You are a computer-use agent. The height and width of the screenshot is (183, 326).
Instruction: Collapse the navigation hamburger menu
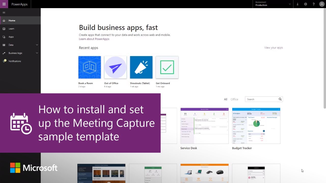pyautogui.click(x=4, y=12)
